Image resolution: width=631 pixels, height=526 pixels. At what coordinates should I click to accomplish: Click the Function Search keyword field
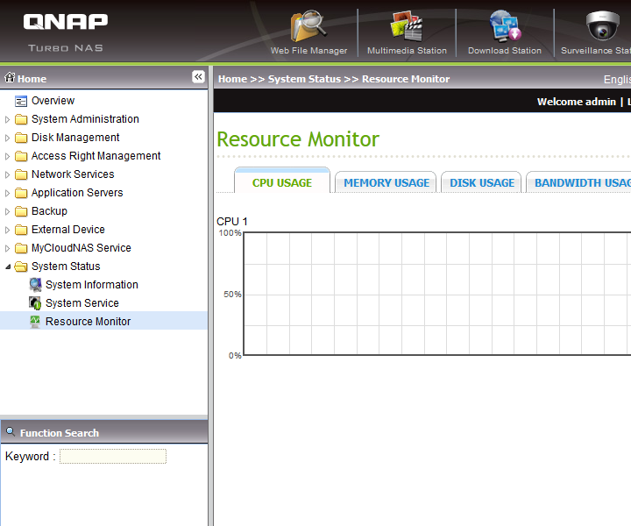(x=112, y=457)
